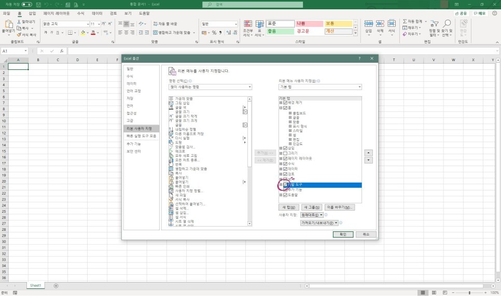Select 빠른 실행 도구 모음 in options sidebar
The width and height of the screenshot is (501, 296).
[141, 136]
